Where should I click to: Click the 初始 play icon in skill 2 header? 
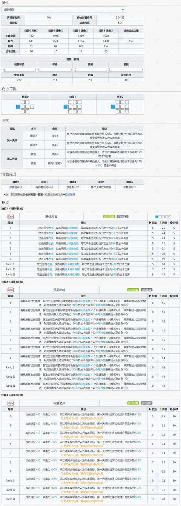tap(150, 295)
